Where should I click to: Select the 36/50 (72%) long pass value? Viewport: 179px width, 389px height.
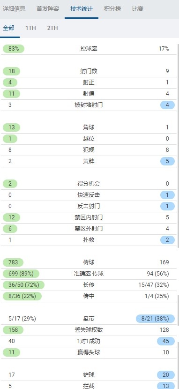tap(23, 285)
